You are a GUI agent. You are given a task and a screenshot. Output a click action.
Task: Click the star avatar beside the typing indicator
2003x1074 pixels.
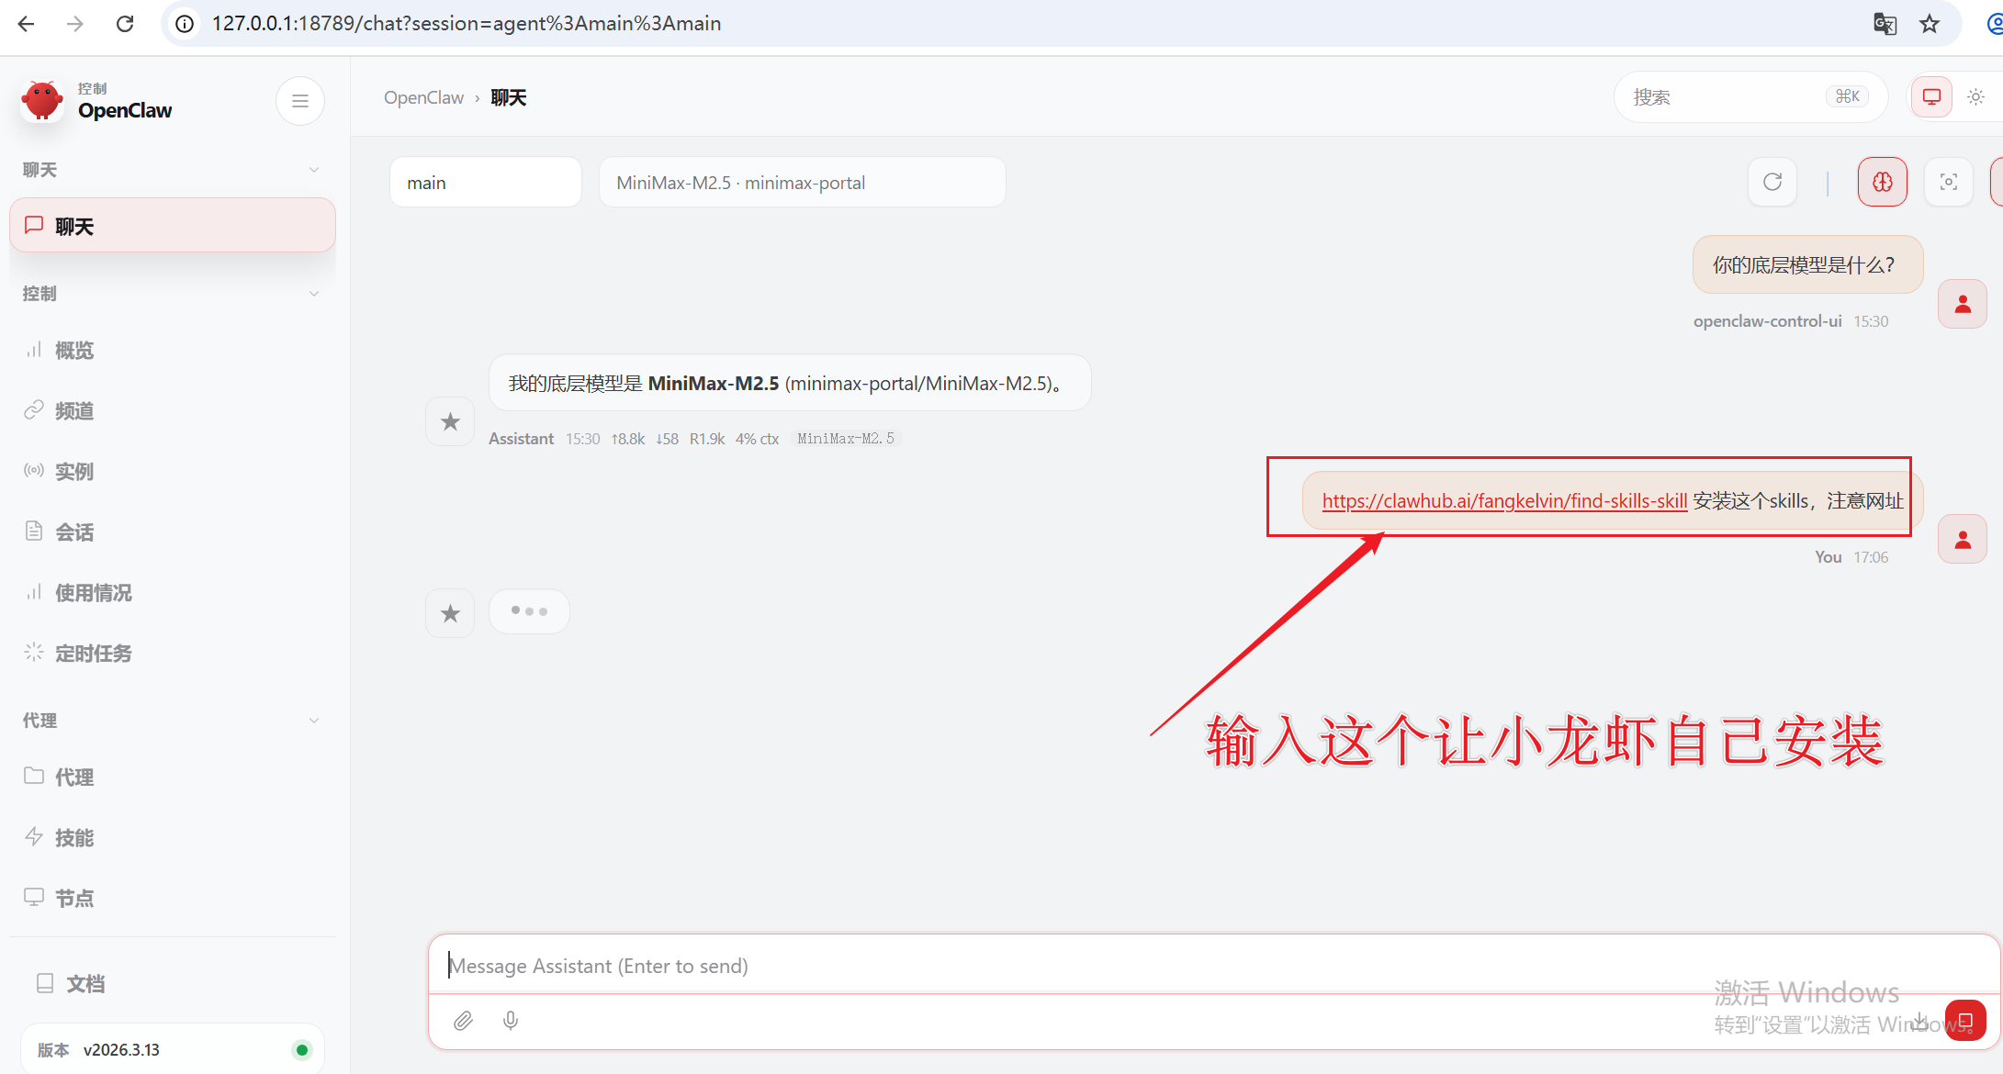(450, 613)
